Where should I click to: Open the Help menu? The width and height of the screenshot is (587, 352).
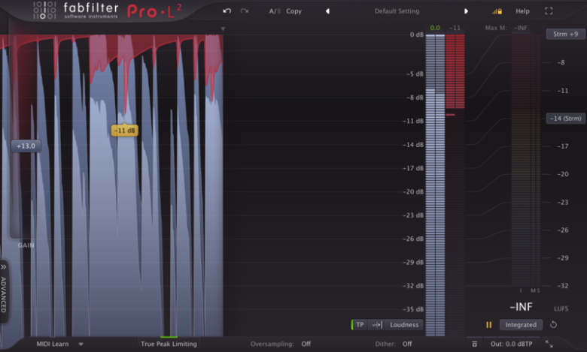522,11
